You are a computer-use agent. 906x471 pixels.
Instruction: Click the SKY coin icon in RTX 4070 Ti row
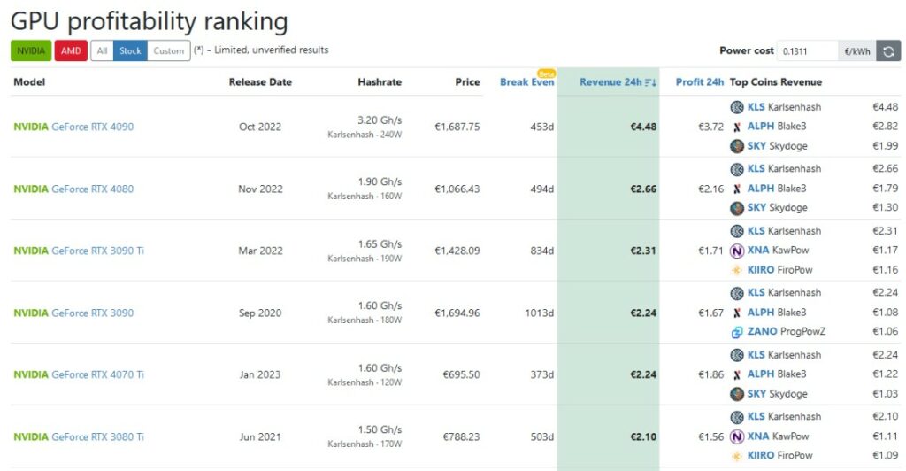tap(737, 394)
